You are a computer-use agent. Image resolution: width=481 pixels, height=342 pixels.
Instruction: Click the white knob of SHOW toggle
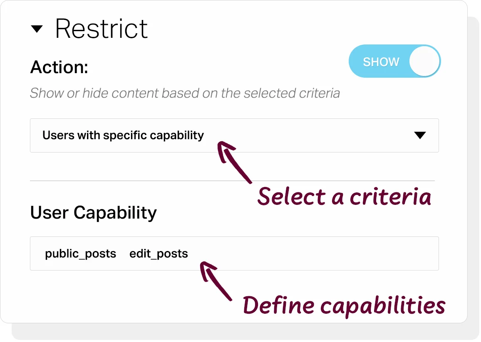coord(424,61)
